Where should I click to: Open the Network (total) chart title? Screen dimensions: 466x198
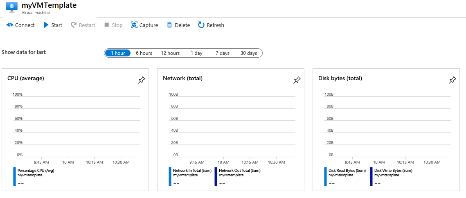182,78
